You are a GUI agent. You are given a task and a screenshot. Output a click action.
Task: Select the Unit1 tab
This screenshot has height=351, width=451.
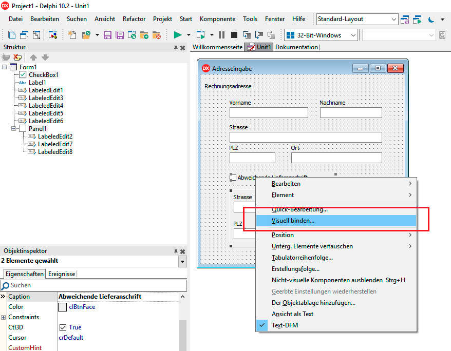point(259,47)
